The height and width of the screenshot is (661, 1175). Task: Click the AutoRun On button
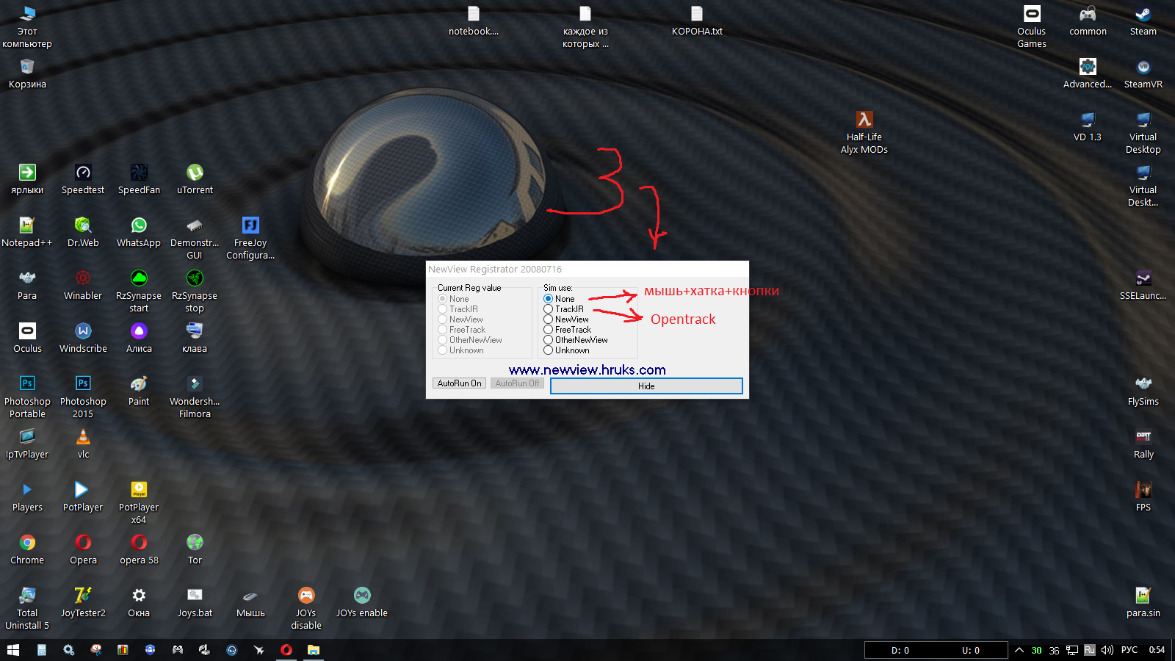click(x=459, y=383)
